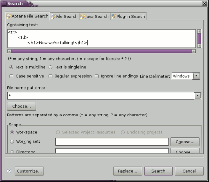This screenshot has height=182, width=209.
Task: Click the Search button
Action: (158, 171)
